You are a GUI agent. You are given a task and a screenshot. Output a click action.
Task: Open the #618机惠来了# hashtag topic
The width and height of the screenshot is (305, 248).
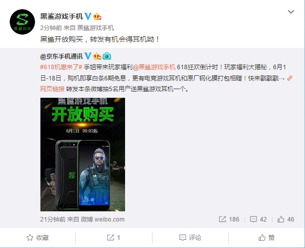pyautogui.click(x=61, y=67)
